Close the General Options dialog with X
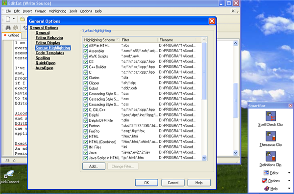This screenshot has height=194, width=294. tap(212, 21)
